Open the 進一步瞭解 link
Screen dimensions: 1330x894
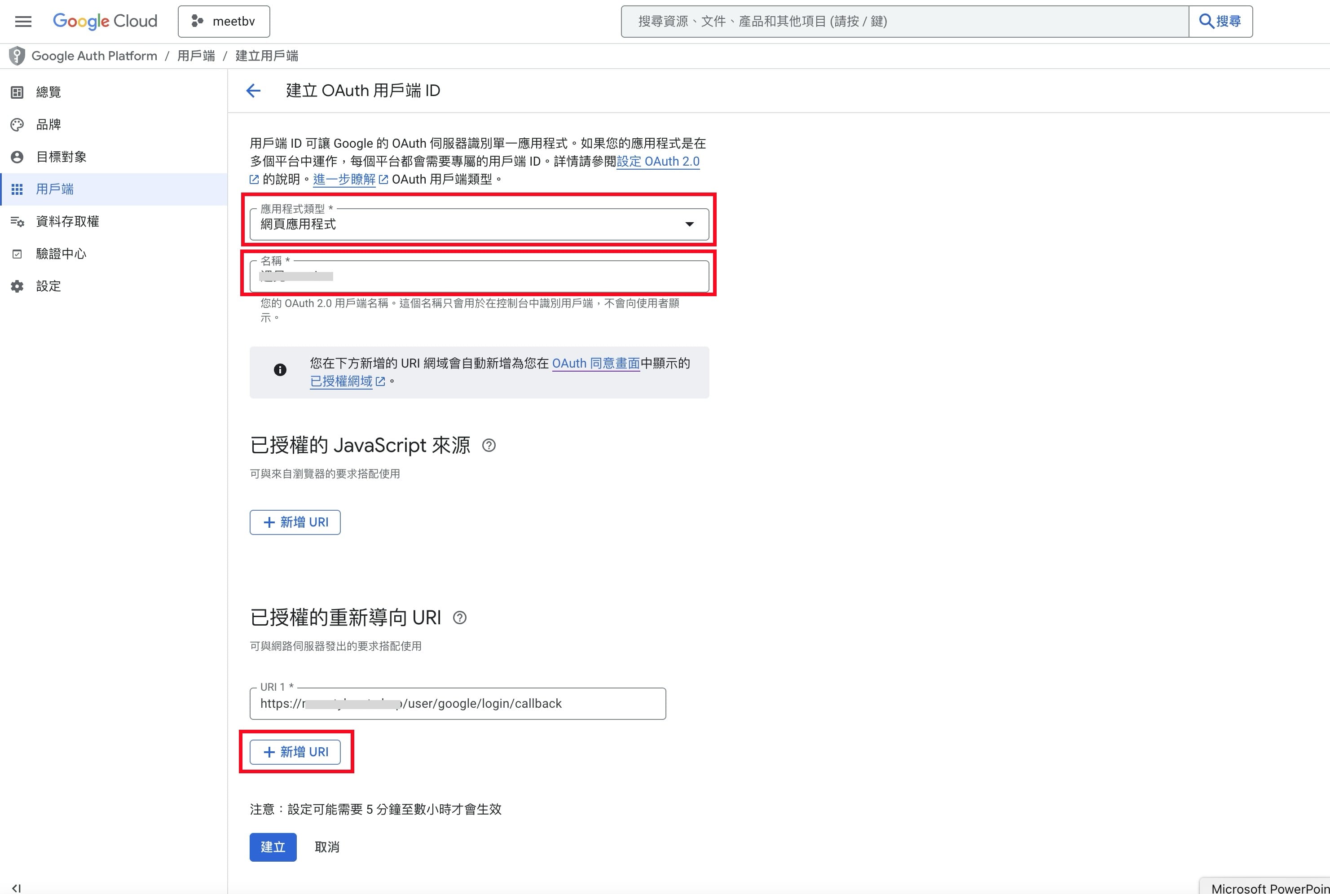click(x=344, y=179)
